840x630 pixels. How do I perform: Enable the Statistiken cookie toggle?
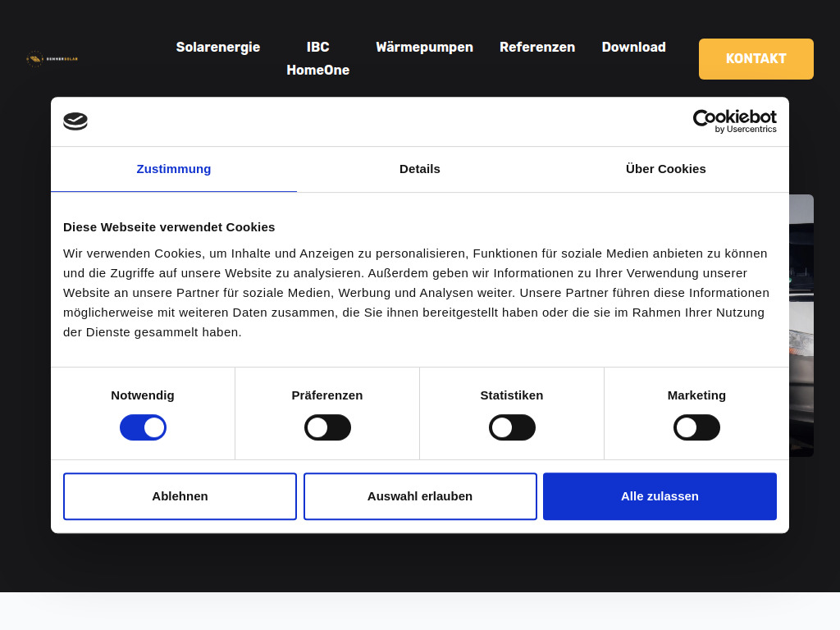512,427
